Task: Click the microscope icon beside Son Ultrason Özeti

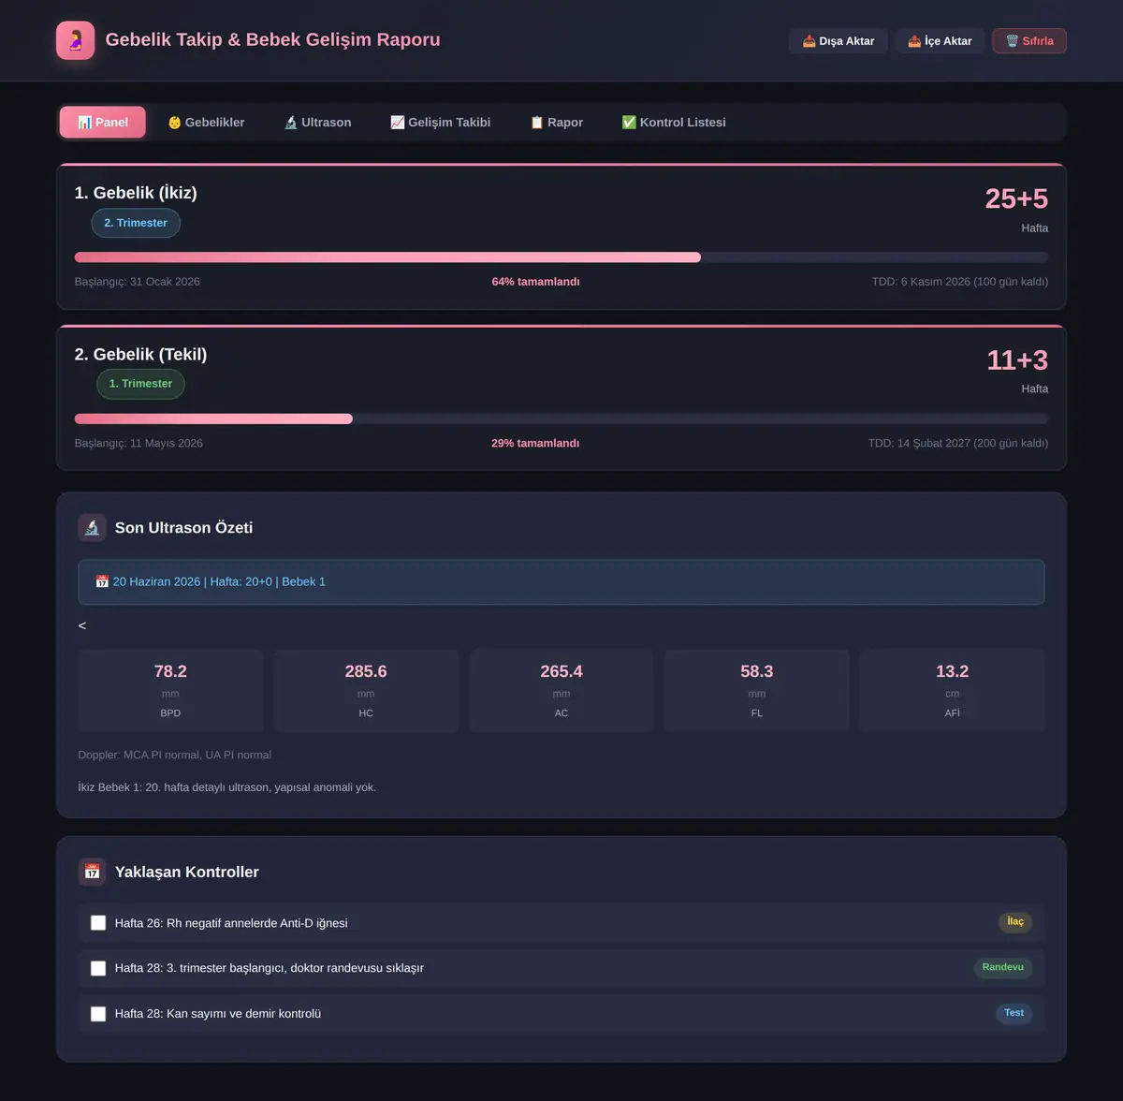Action: [92, 528]
